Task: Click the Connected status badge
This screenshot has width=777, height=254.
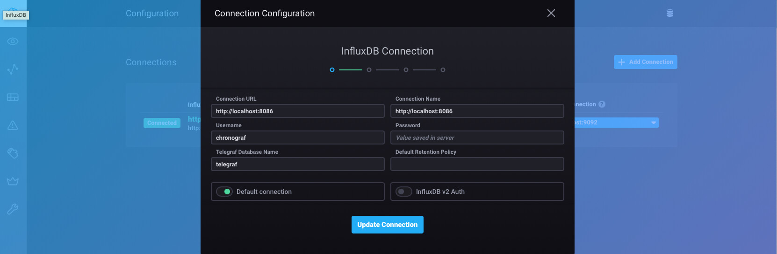Action: point(162,123)
